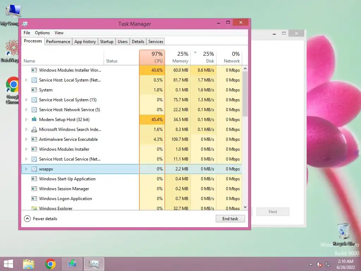This screenshot has height=271, width=361.
Task: Click Next button in background window
Action: coord(273,212)
